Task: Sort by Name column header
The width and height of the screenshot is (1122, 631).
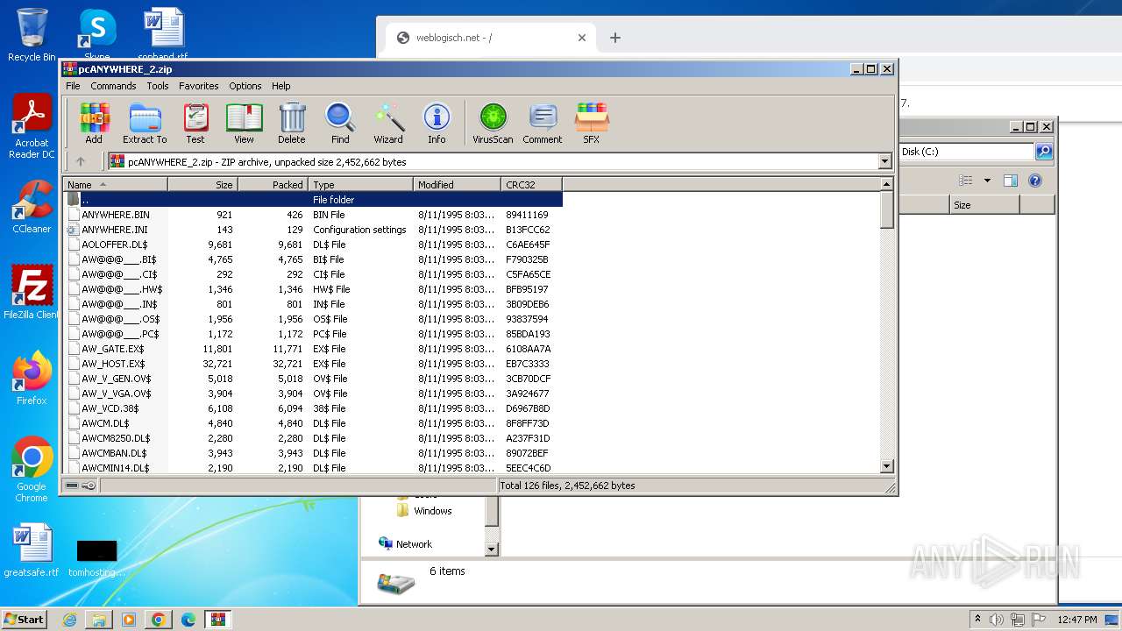Action: (x=115, y=185)
